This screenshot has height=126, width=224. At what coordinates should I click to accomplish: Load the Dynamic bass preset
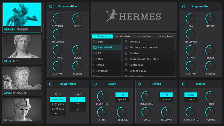pos(149,71)
